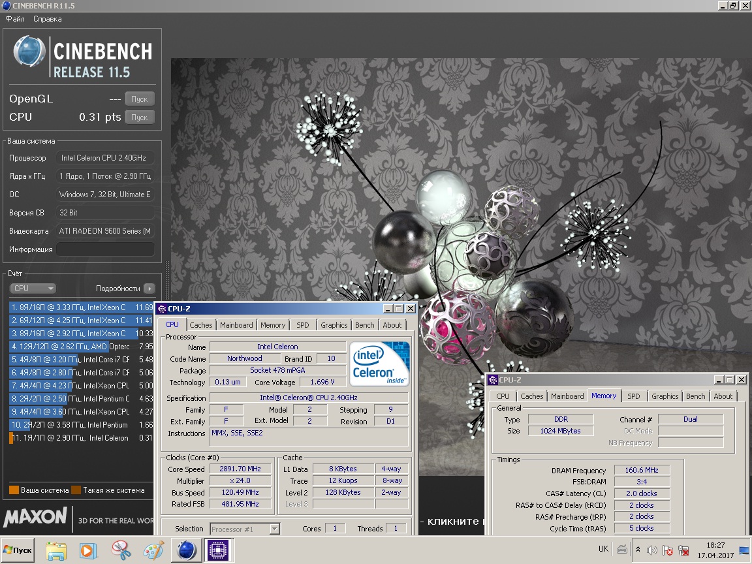Viewport: 752px width, 564px height.
Task: Switch to SPD tab in front CPU-Z
Action: point(303,325)
